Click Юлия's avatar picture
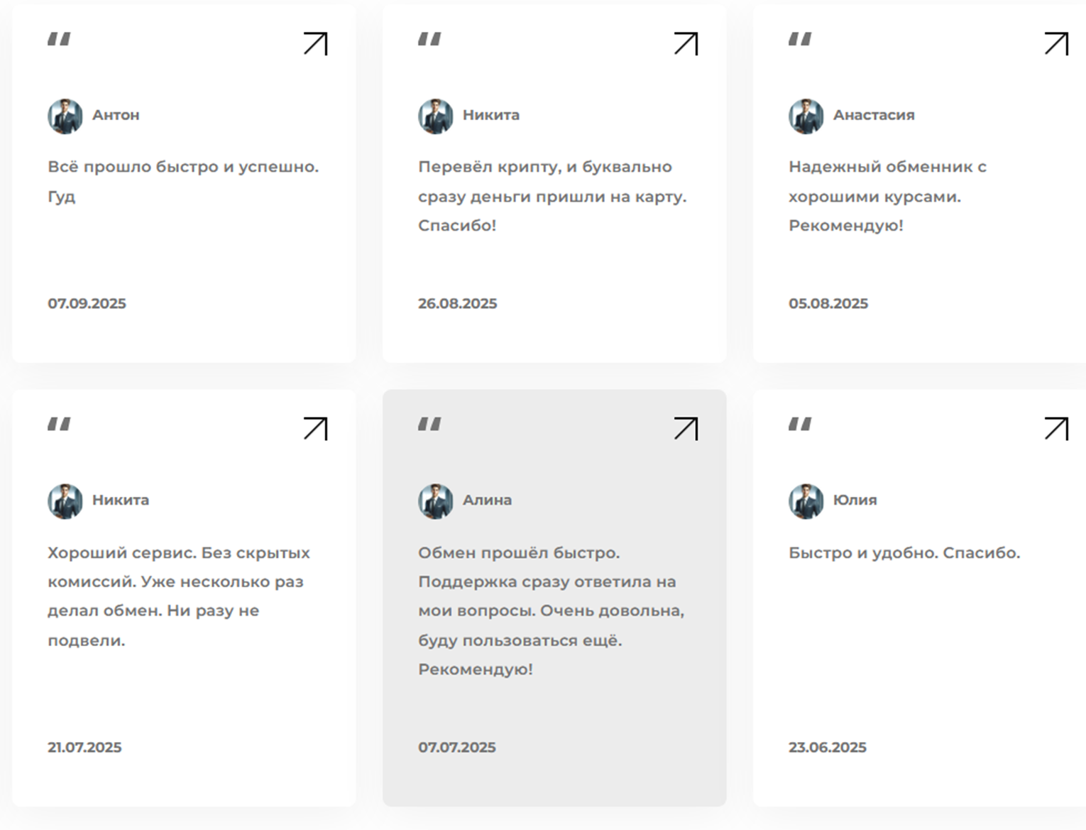The height and width of the screenshot is (830, 1086). coord(806,501)
